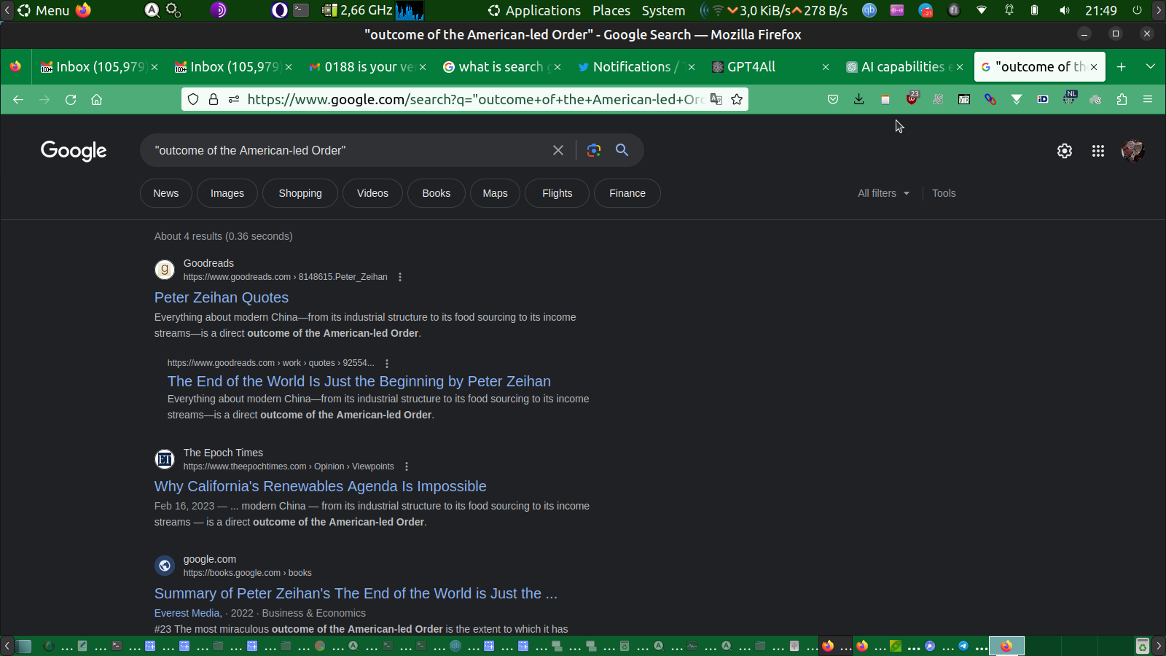This screenshot has height=656, width=1166.
Task: Switch to the GPT4All tab
Action: pos(770,67)
